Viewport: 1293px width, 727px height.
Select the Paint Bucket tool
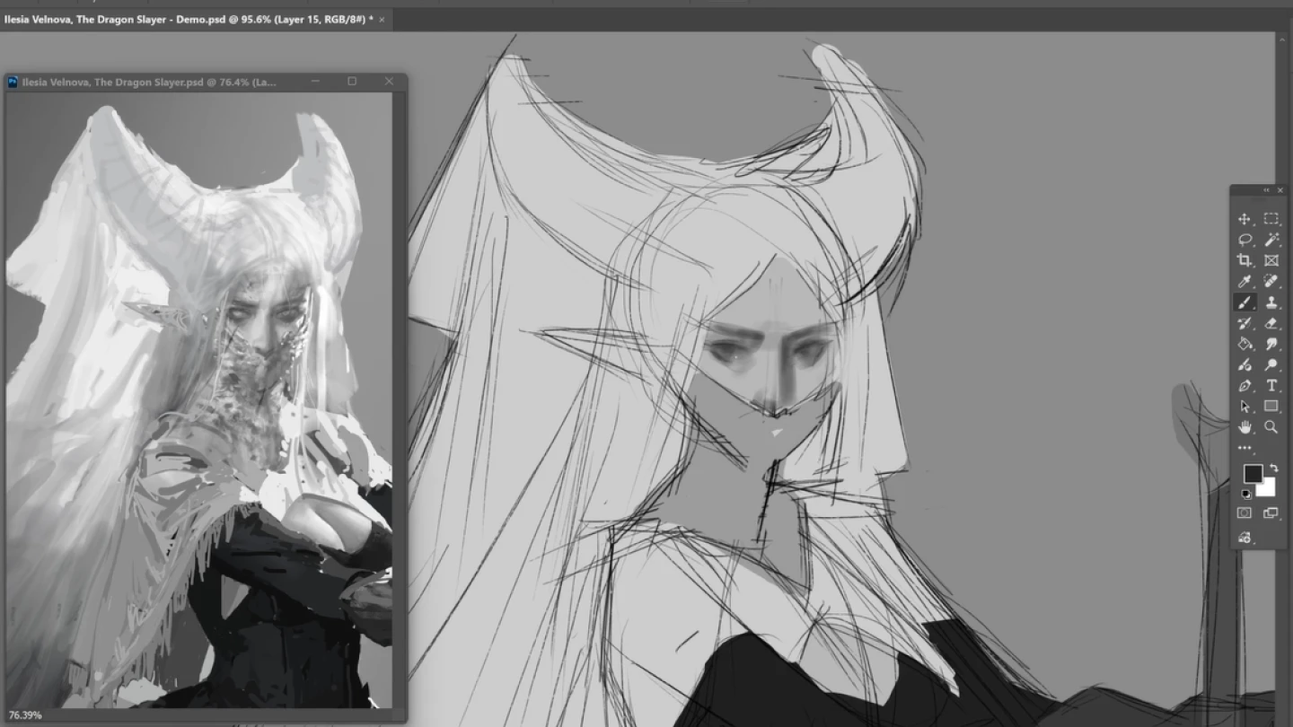pos(1245,343)
